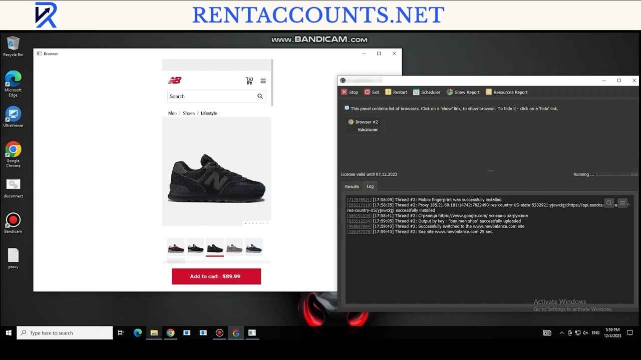Click the search icon in the log panel
The image size is (641, 360).
tap(609, 203)
